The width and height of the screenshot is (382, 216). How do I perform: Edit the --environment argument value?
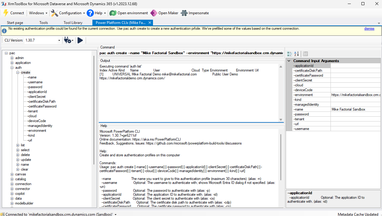point(356,95)
